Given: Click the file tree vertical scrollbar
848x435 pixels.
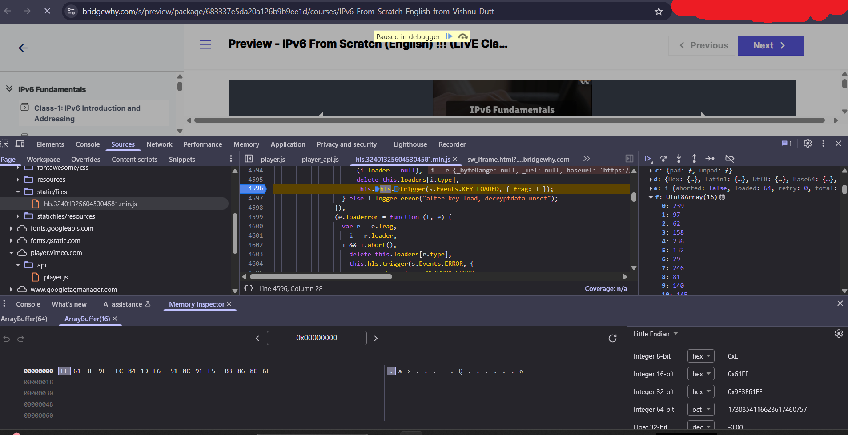Looking at the screenshot, I should pos(235,233).
